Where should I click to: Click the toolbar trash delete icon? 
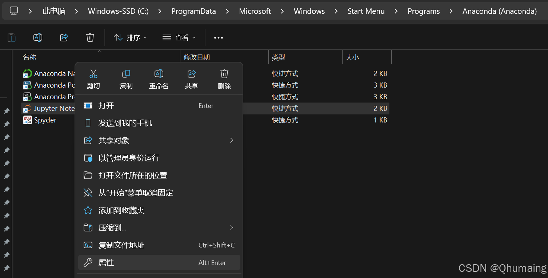coord(90,37)
